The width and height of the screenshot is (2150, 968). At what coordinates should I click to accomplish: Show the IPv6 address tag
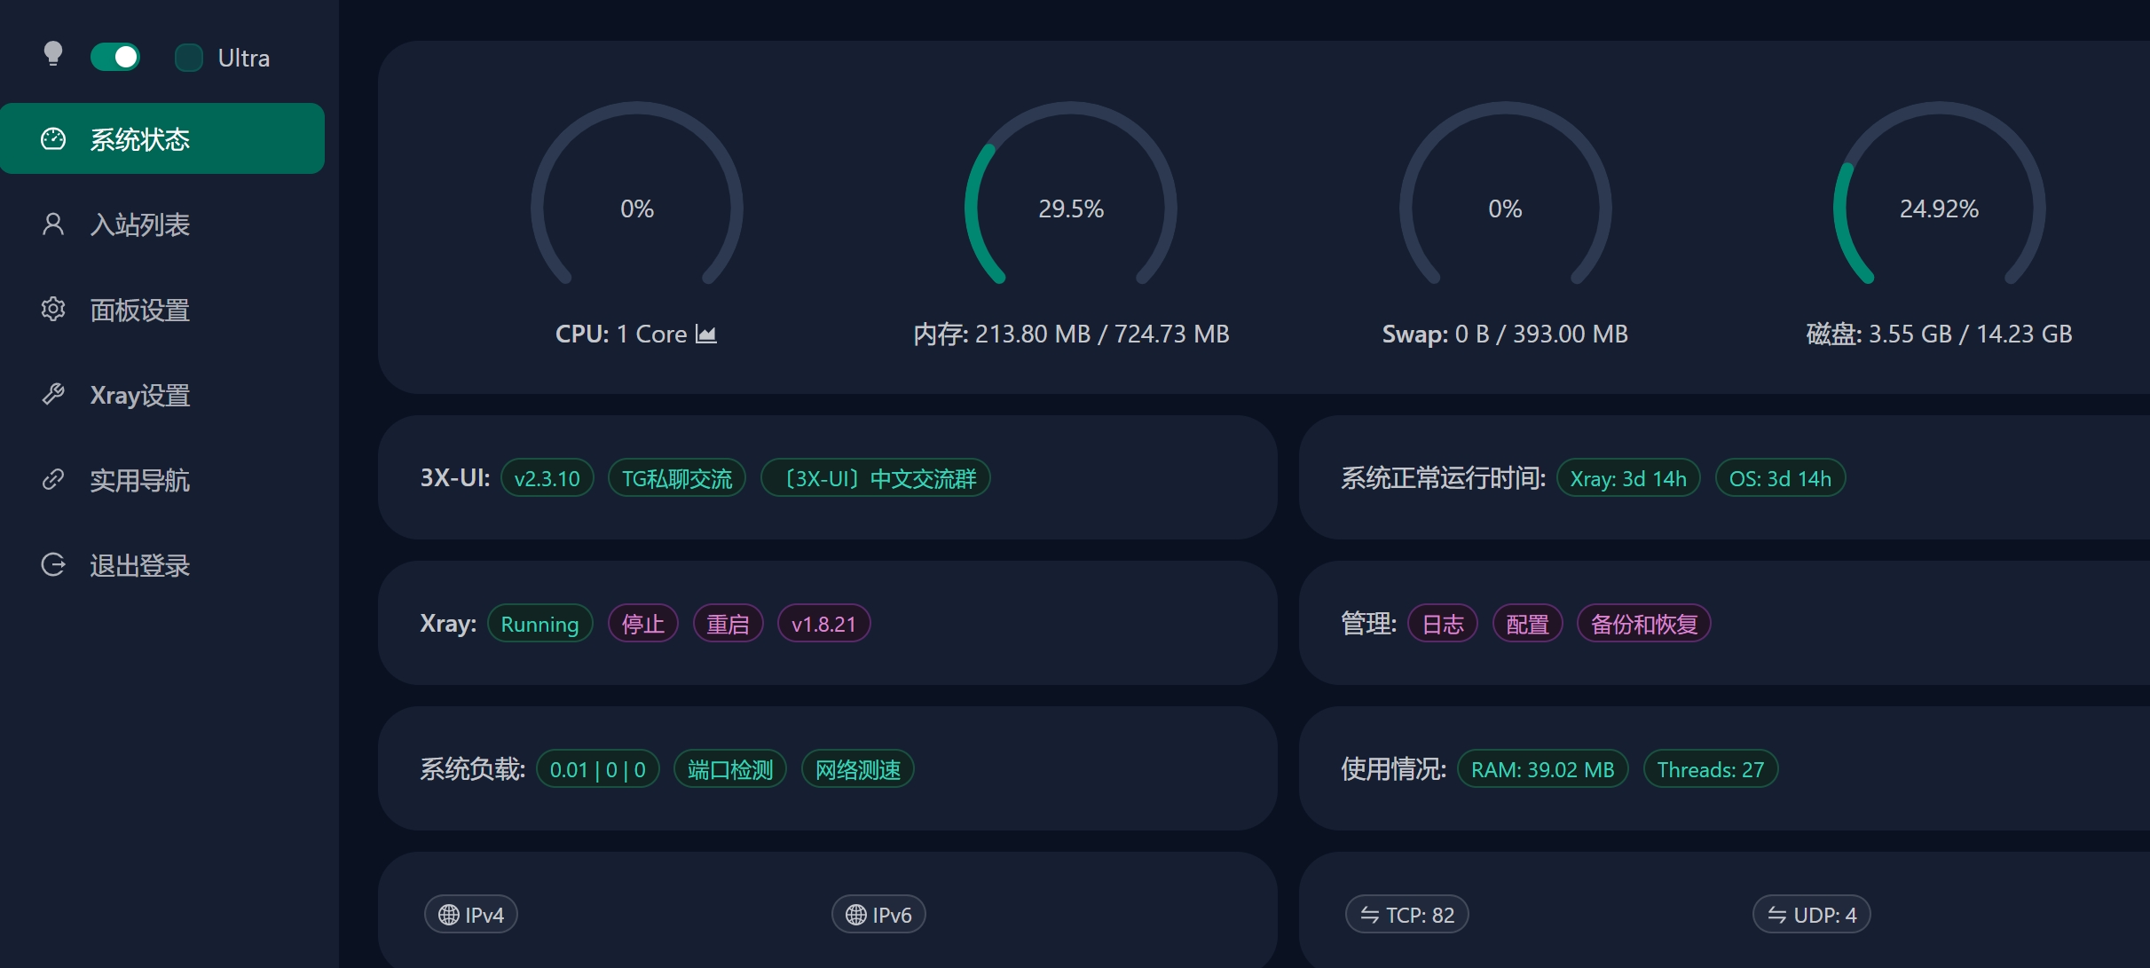click(878, 915)
